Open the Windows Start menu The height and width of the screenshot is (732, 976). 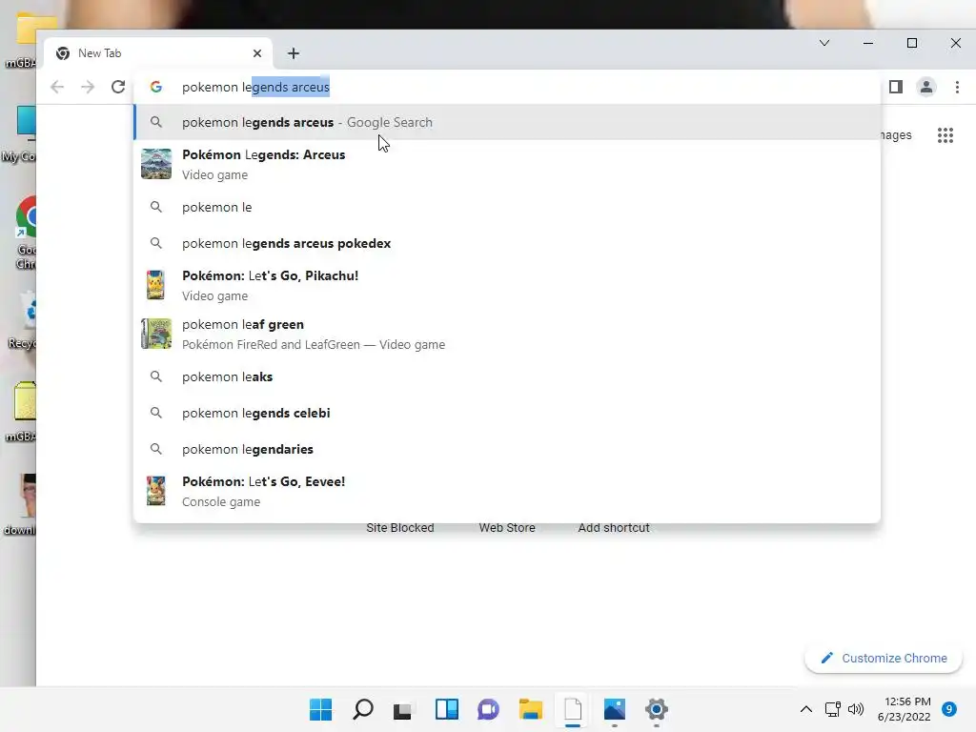pos(320,709)
